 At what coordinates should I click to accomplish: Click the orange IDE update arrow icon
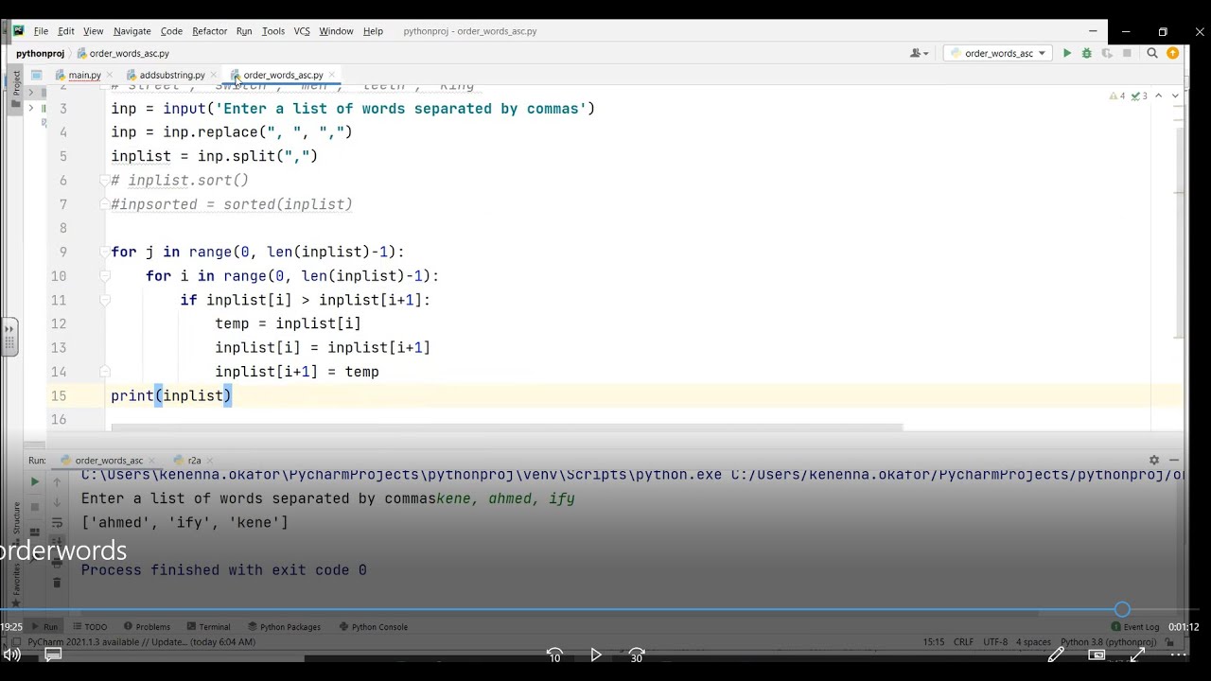tap(1173, 54)
